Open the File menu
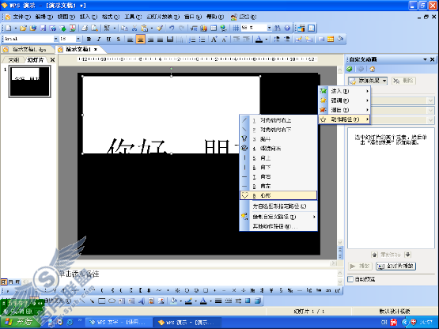 [21, 17]
